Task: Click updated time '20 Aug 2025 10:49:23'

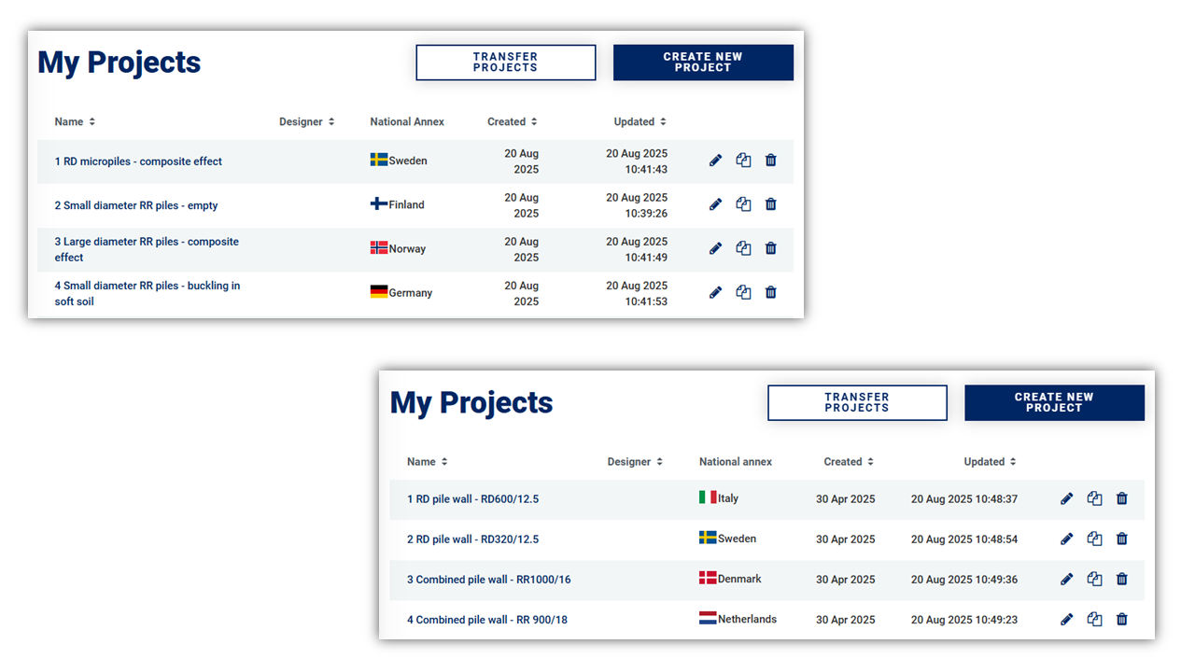Action: pos(964,620)
